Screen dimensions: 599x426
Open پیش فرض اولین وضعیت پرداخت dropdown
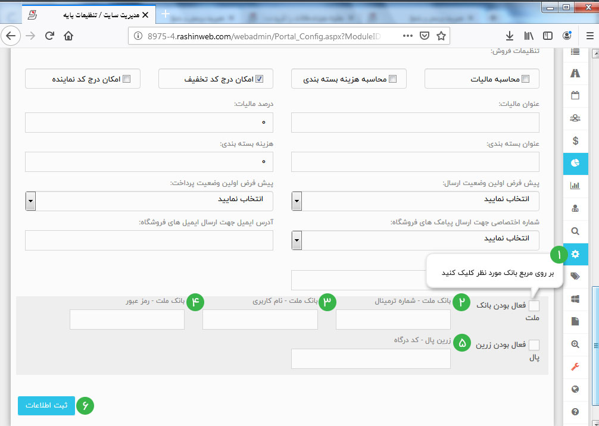149,201
